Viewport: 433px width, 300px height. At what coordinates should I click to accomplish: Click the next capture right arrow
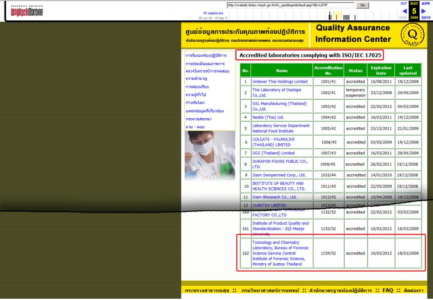pyautogui.click(x=424, y=11)
